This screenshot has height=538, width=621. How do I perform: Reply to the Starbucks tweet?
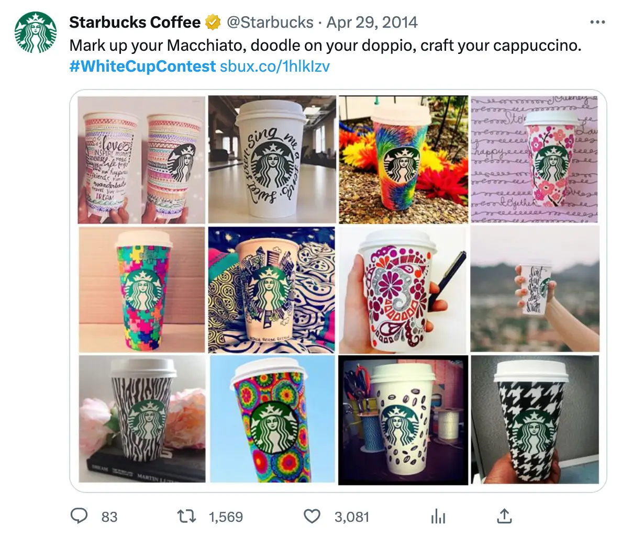pyautogui.click(x=79, y=517)
